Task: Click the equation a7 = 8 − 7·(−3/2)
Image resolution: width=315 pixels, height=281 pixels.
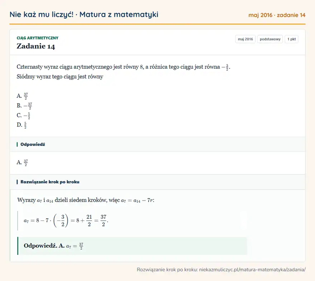Action: pyautogui.click(x=66, y=221)
